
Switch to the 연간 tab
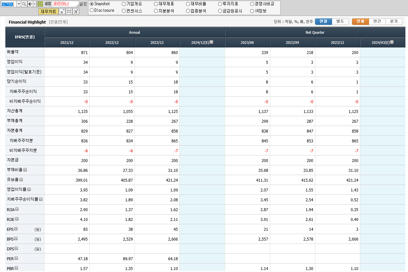click(377, 21)
